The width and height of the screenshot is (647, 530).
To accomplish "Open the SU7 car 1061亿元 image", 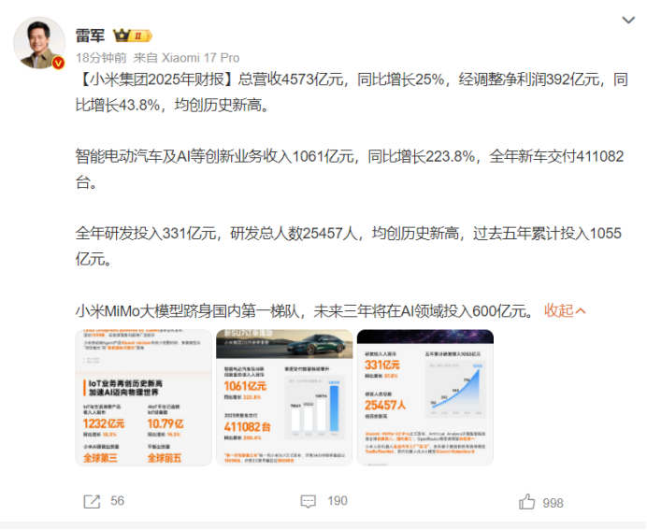I will pyautogui.click(x=284, y=397).
